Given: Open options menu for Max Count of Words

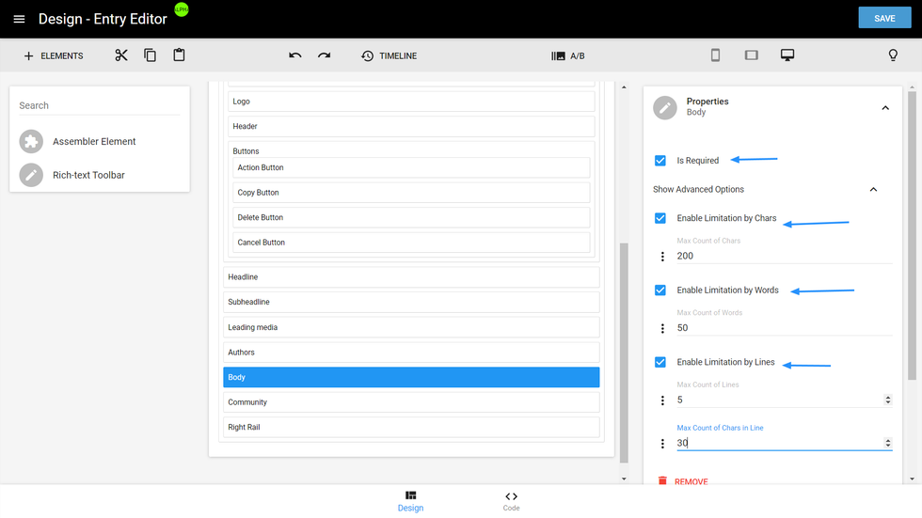Looking at the screenshot, I should (662, 329).
